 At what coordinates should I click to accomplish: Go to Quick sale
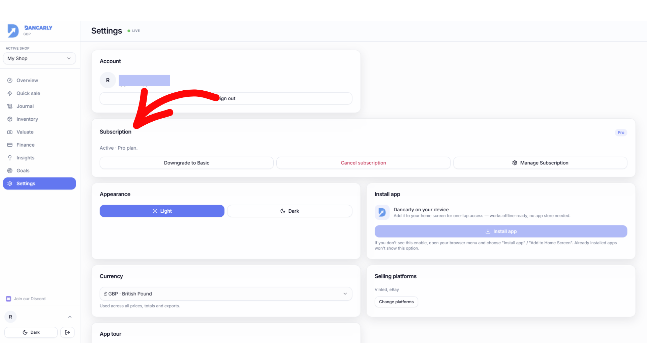pyautogui.click(x=39, y=93)
